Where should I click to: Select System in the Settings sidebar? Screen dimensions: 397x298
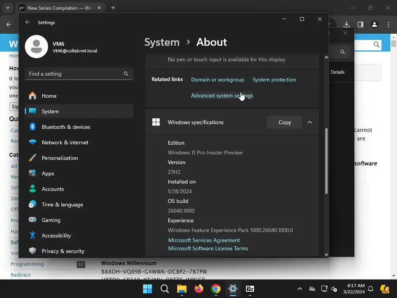(79, 111)
